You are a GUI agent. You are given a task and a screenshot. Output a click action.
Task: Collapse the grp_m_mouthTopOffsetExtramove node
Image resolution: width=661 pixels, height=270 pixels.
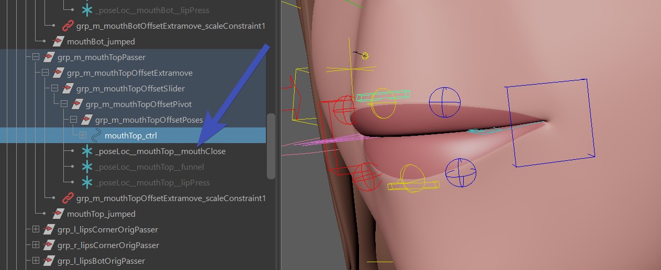click(45, 73)
